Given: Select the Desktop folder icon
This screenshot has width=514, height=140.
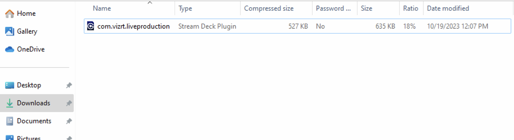Looking at the screenshot, I should click(10, 85).
